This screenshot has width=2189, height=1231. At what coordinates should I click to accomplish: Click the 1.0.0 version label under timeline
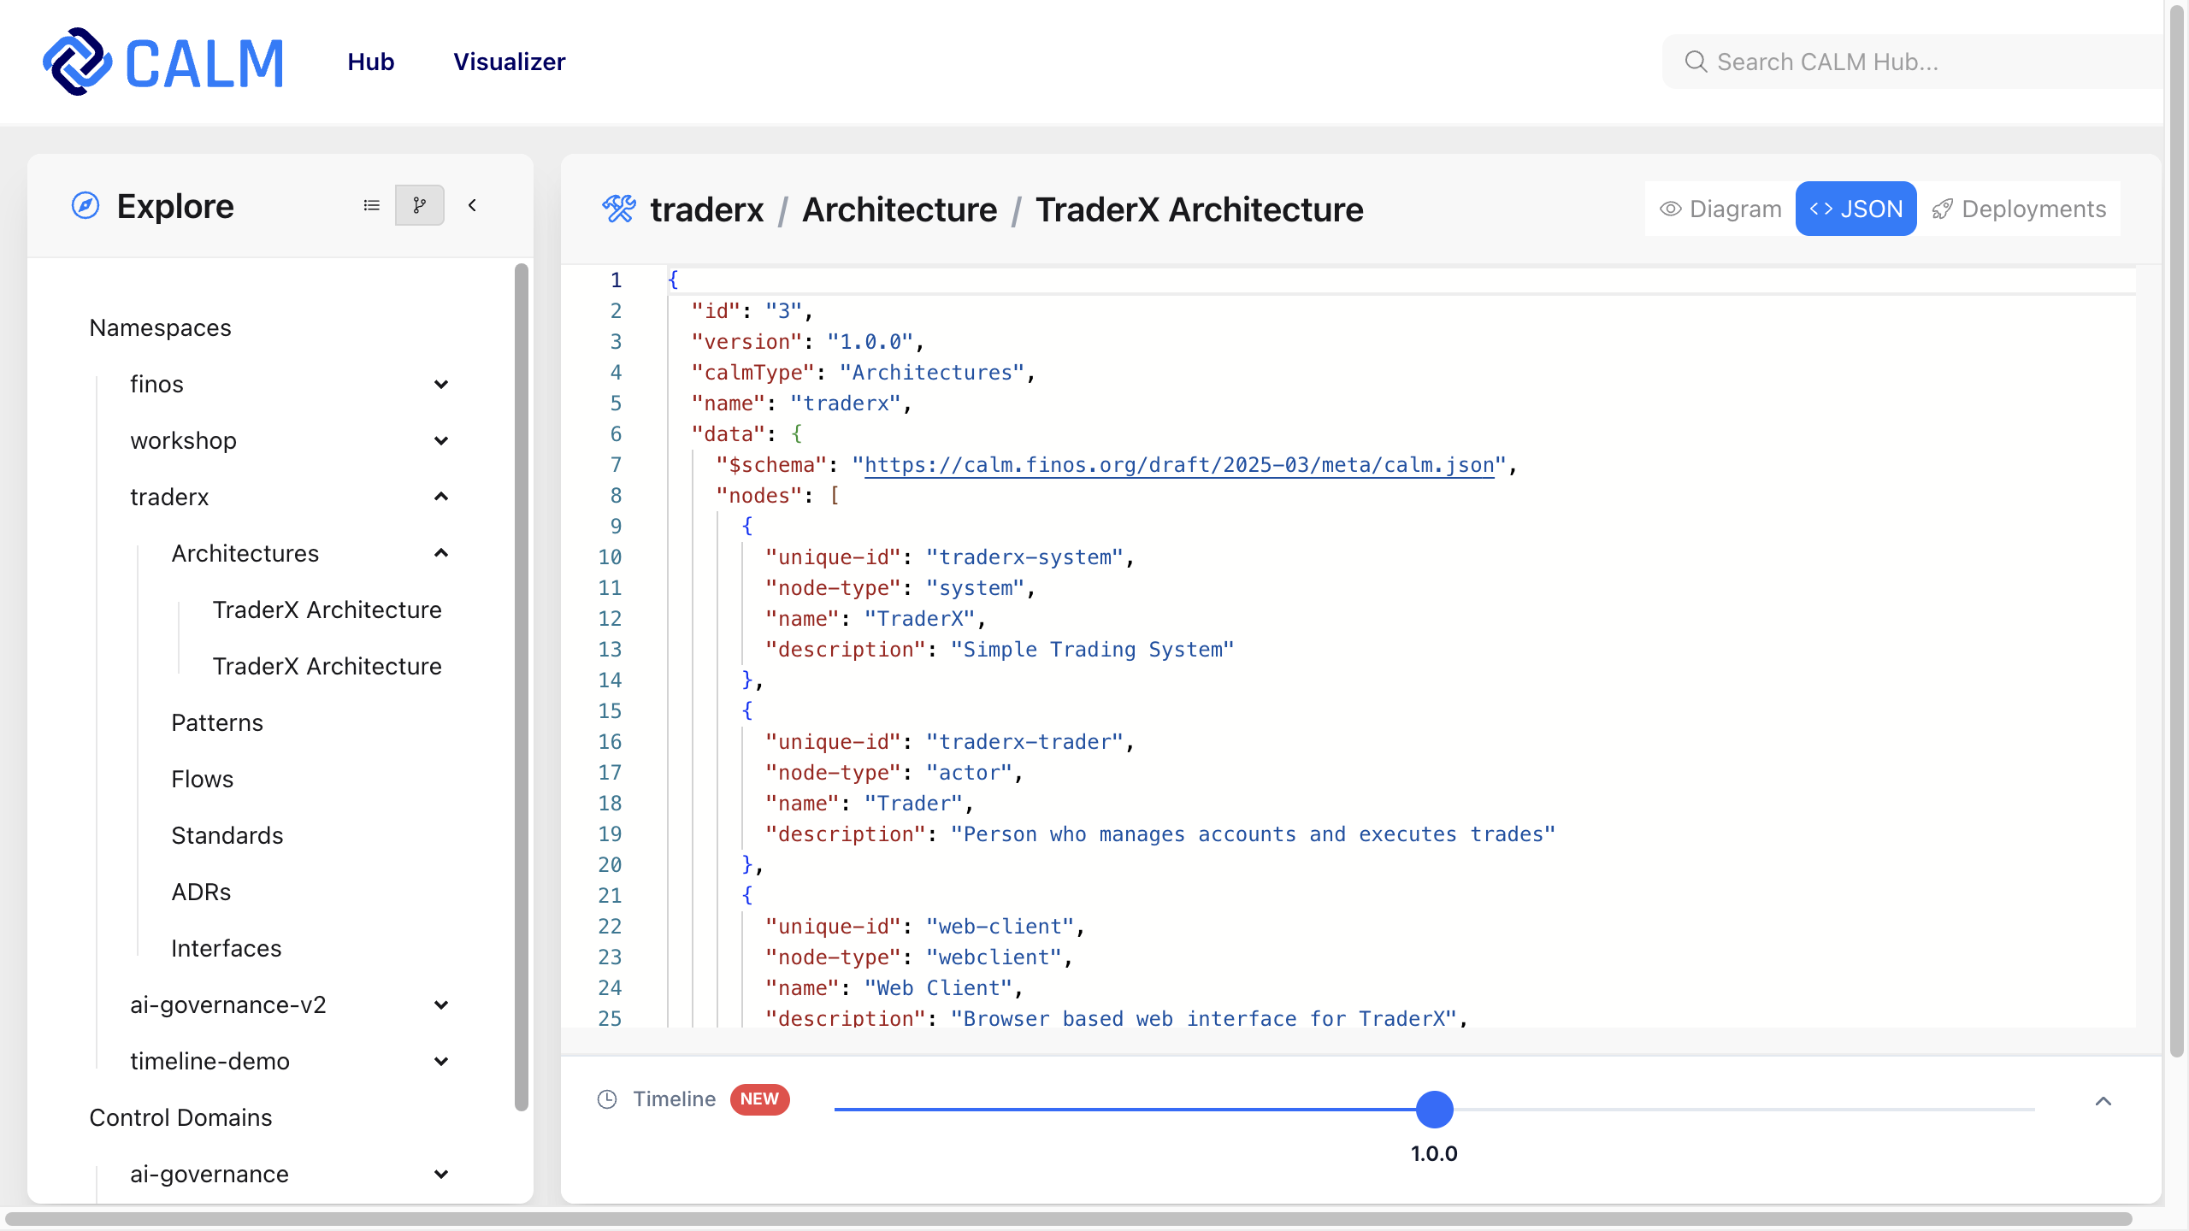coord(1434,1154)
